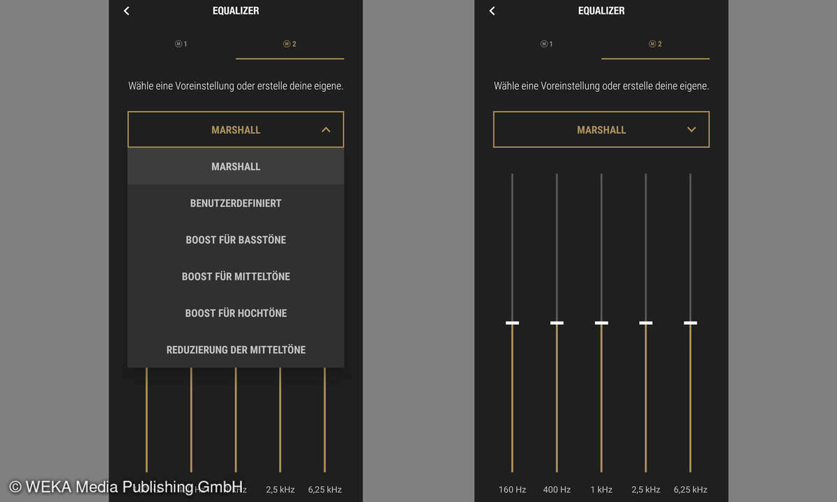Choose BOOST FÜR MITTELTÖNE preset
This screenshot has width=837, height=502.
click(x=236, y=277)
